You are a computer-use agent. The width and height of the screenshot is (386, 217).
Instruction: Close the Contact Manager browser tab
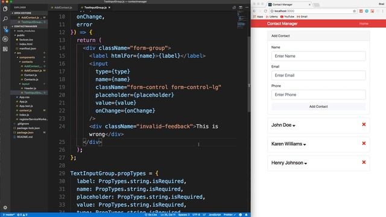[x=309, y=4]
